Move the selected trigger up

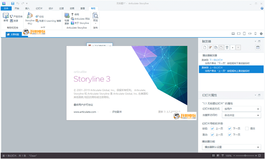pos(233,48)
